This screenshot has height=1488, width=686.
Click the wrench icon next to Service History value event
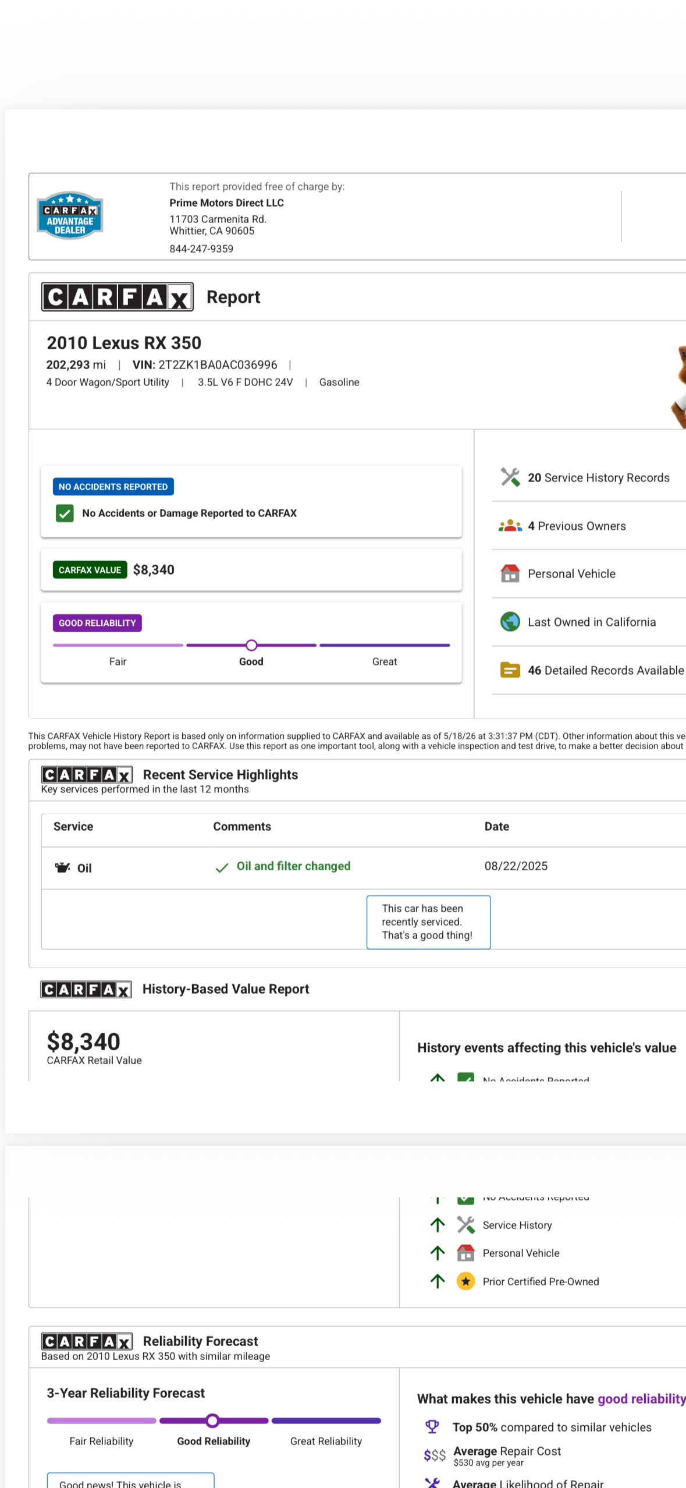[466, 1225]
